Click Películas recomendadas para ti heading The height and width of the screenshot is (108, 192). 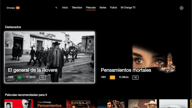[26, 95]
